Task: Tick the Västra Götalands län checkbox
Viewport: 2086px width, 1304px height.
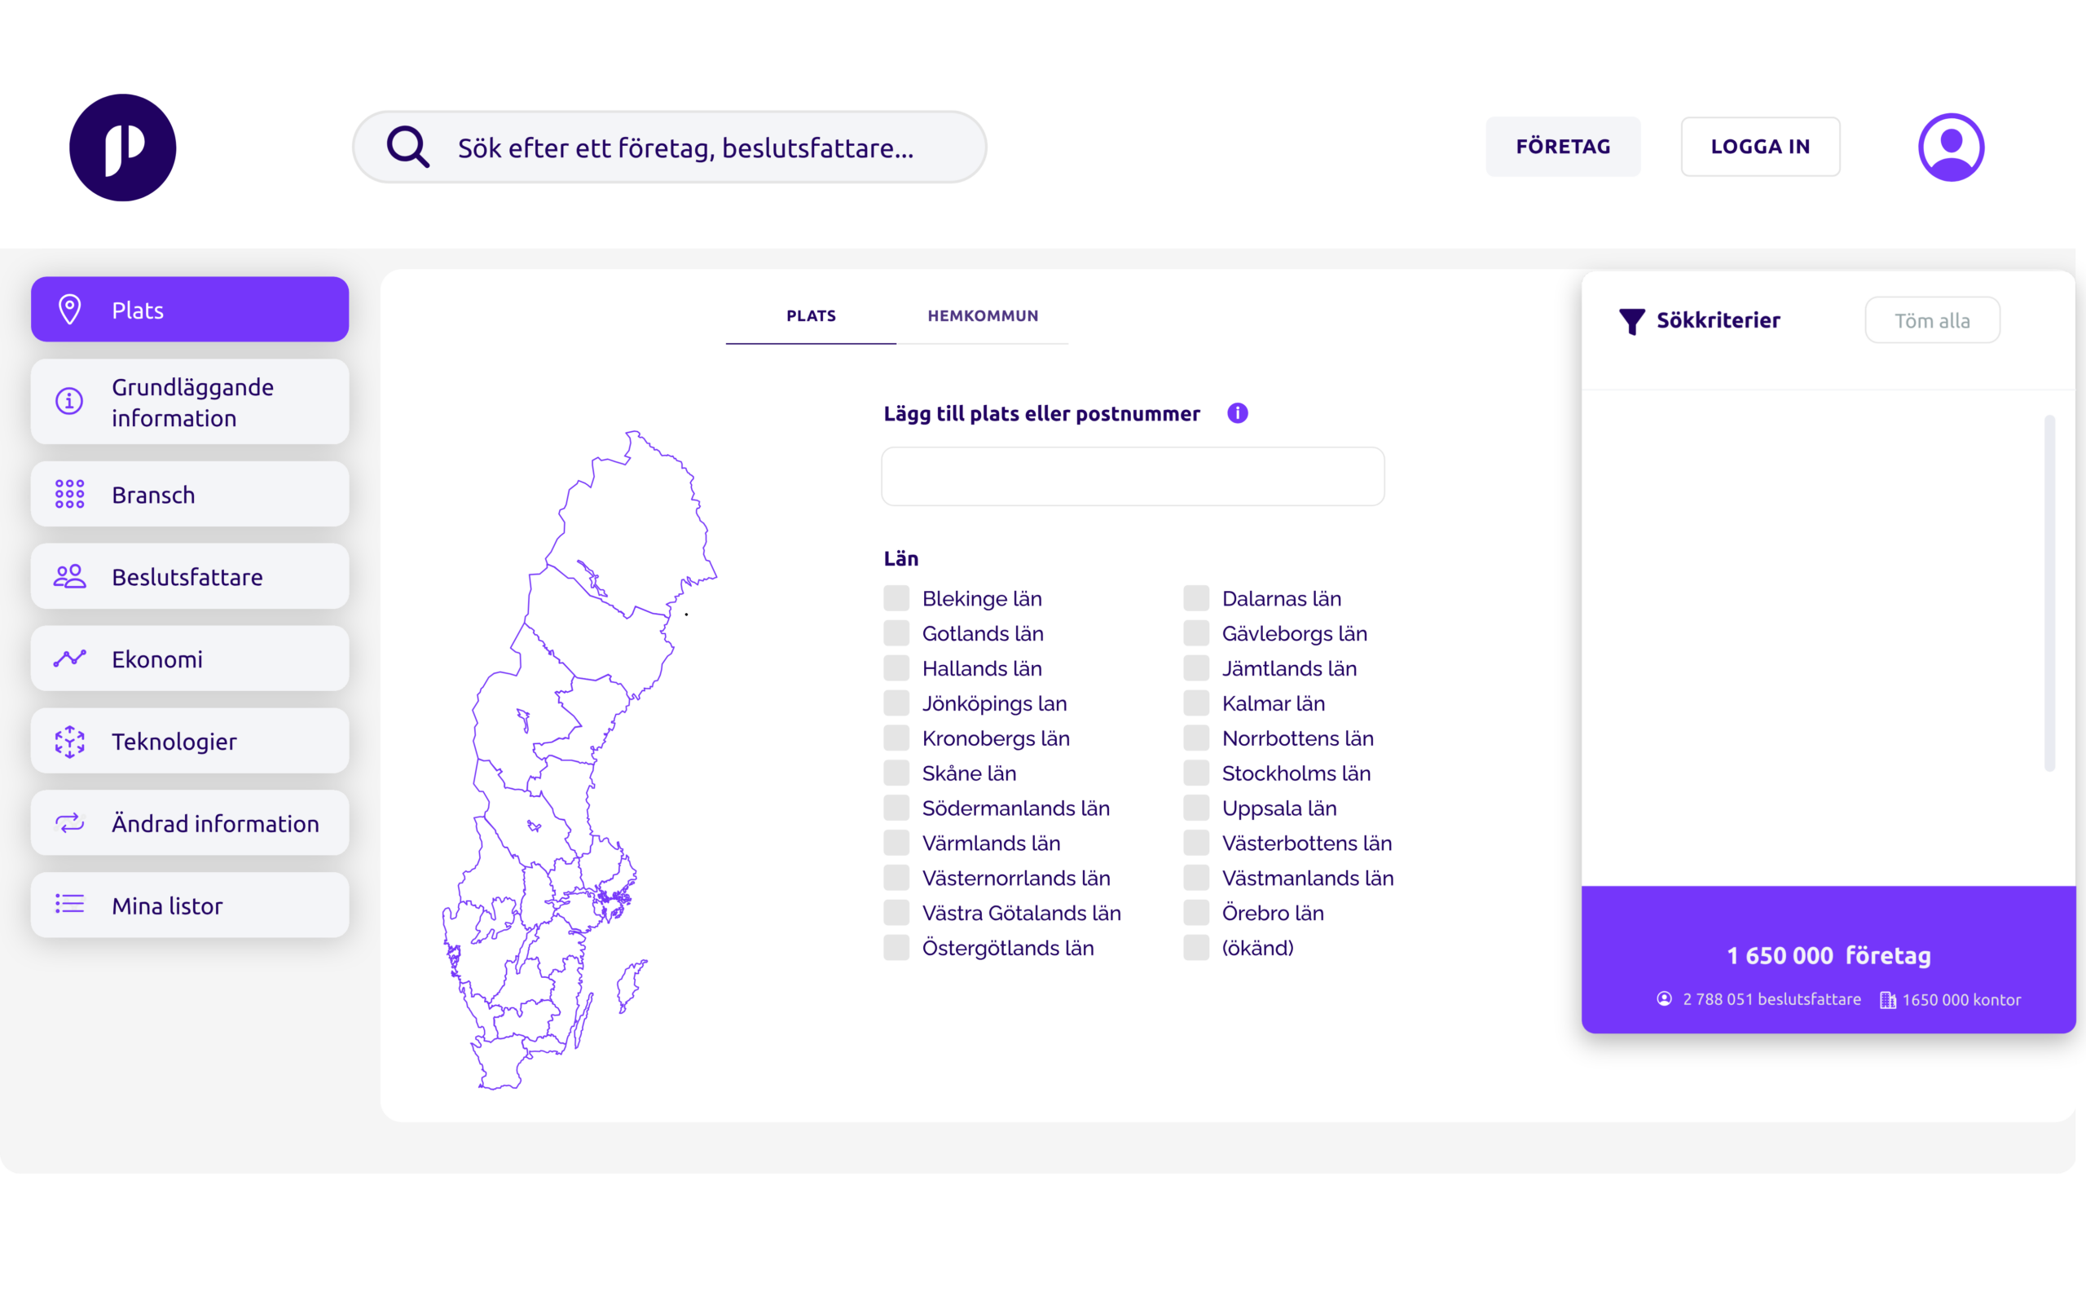Action: pos(896,913)
